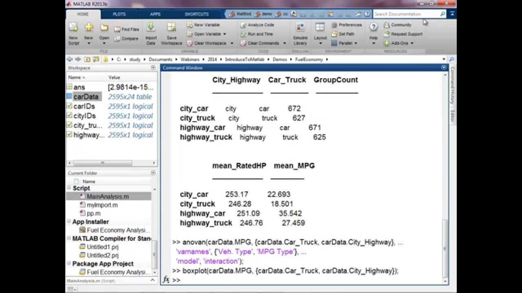Click the FuelEconomy path segment
The height and width of the screenshot is (293, 522).
click(309, 59)
